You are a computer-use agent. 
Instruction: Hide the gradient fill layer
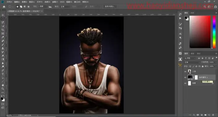coord(185,77)
